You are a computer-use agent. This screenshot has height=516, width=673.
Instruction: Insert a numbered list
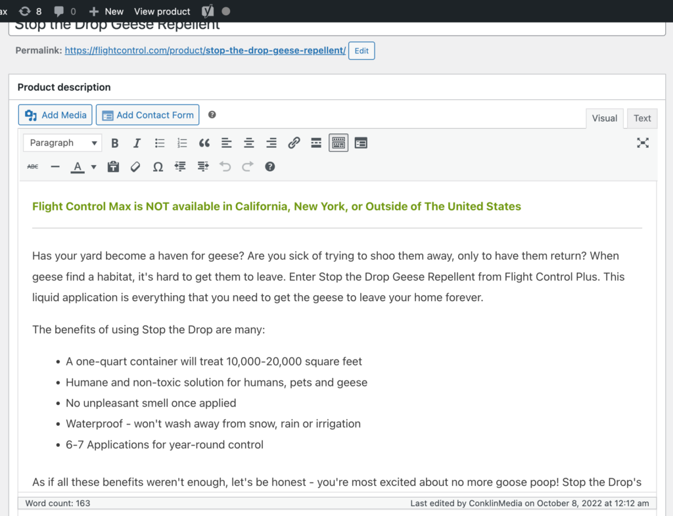[x=182, y=143]
